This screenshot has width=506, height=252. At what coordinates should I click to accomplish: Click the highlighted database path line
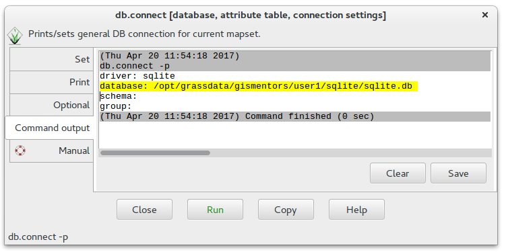tap(259, 86)
